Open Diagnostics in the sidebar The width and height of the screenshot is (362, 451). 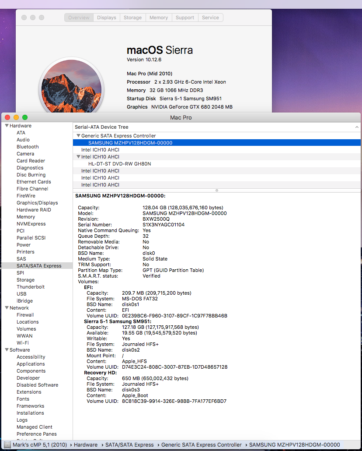(30, 168)
